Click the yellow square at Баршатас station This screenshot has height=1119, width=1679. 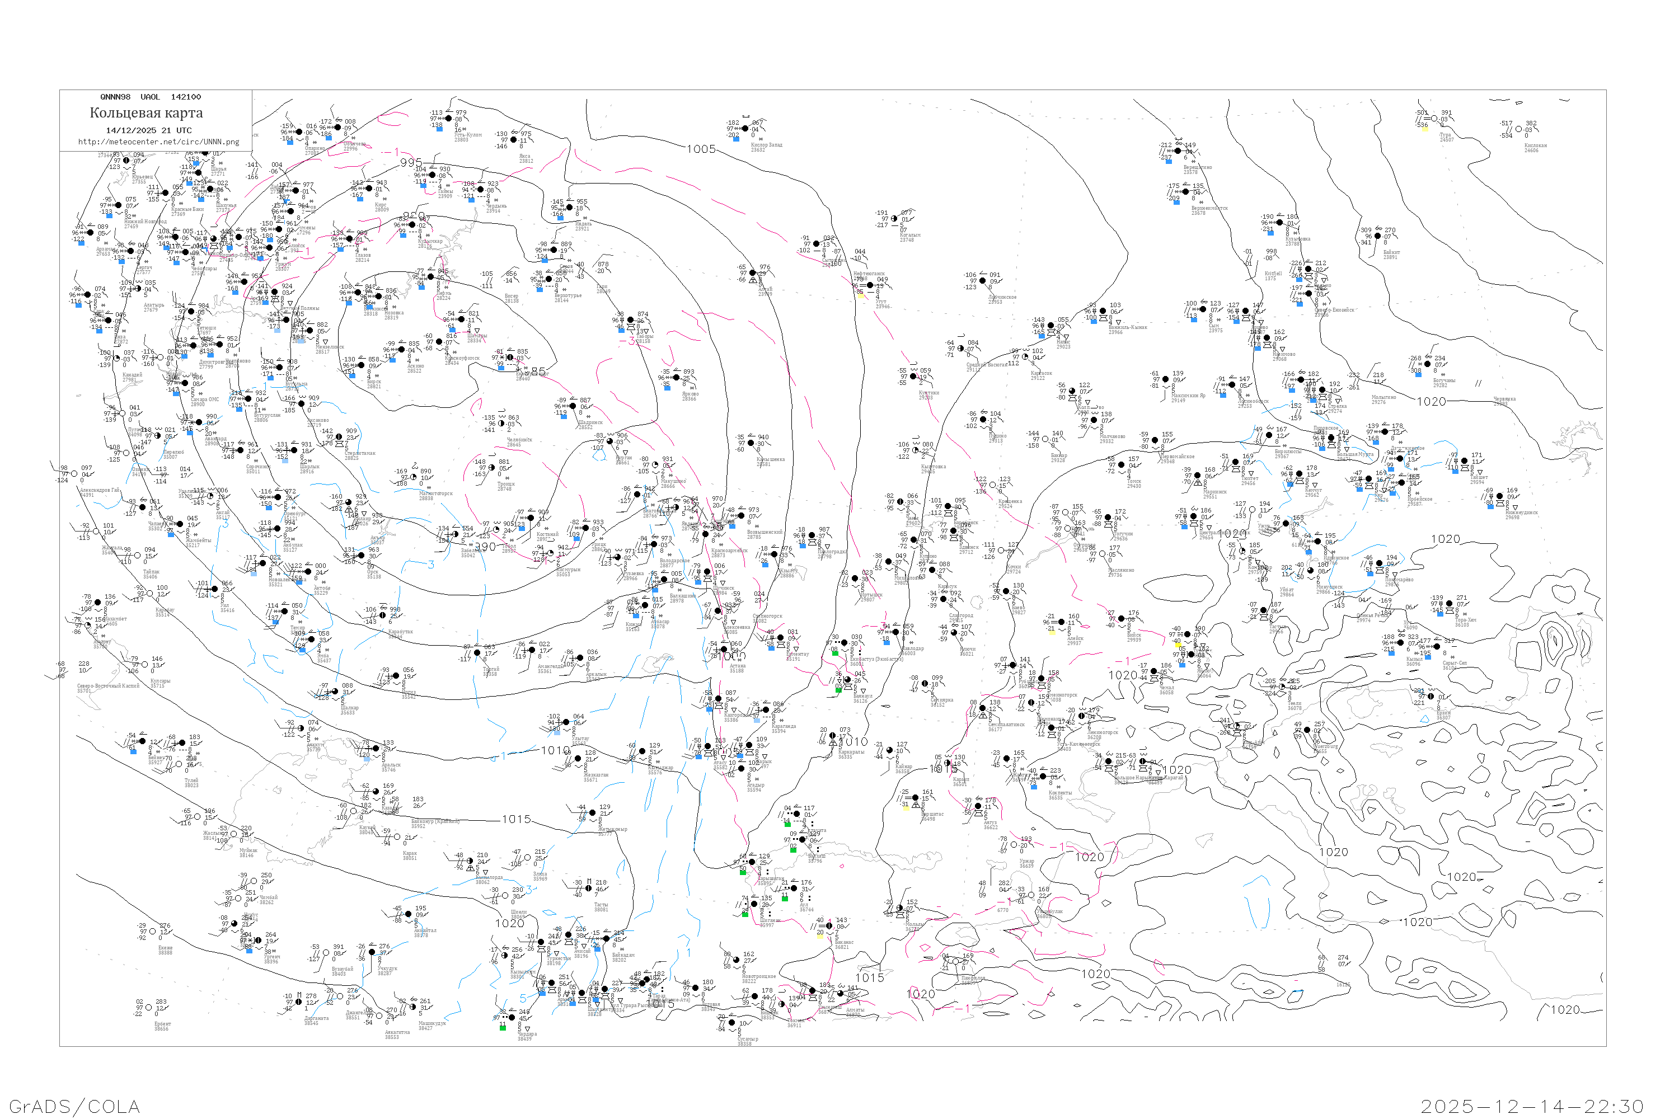click(x=906, y=807)
